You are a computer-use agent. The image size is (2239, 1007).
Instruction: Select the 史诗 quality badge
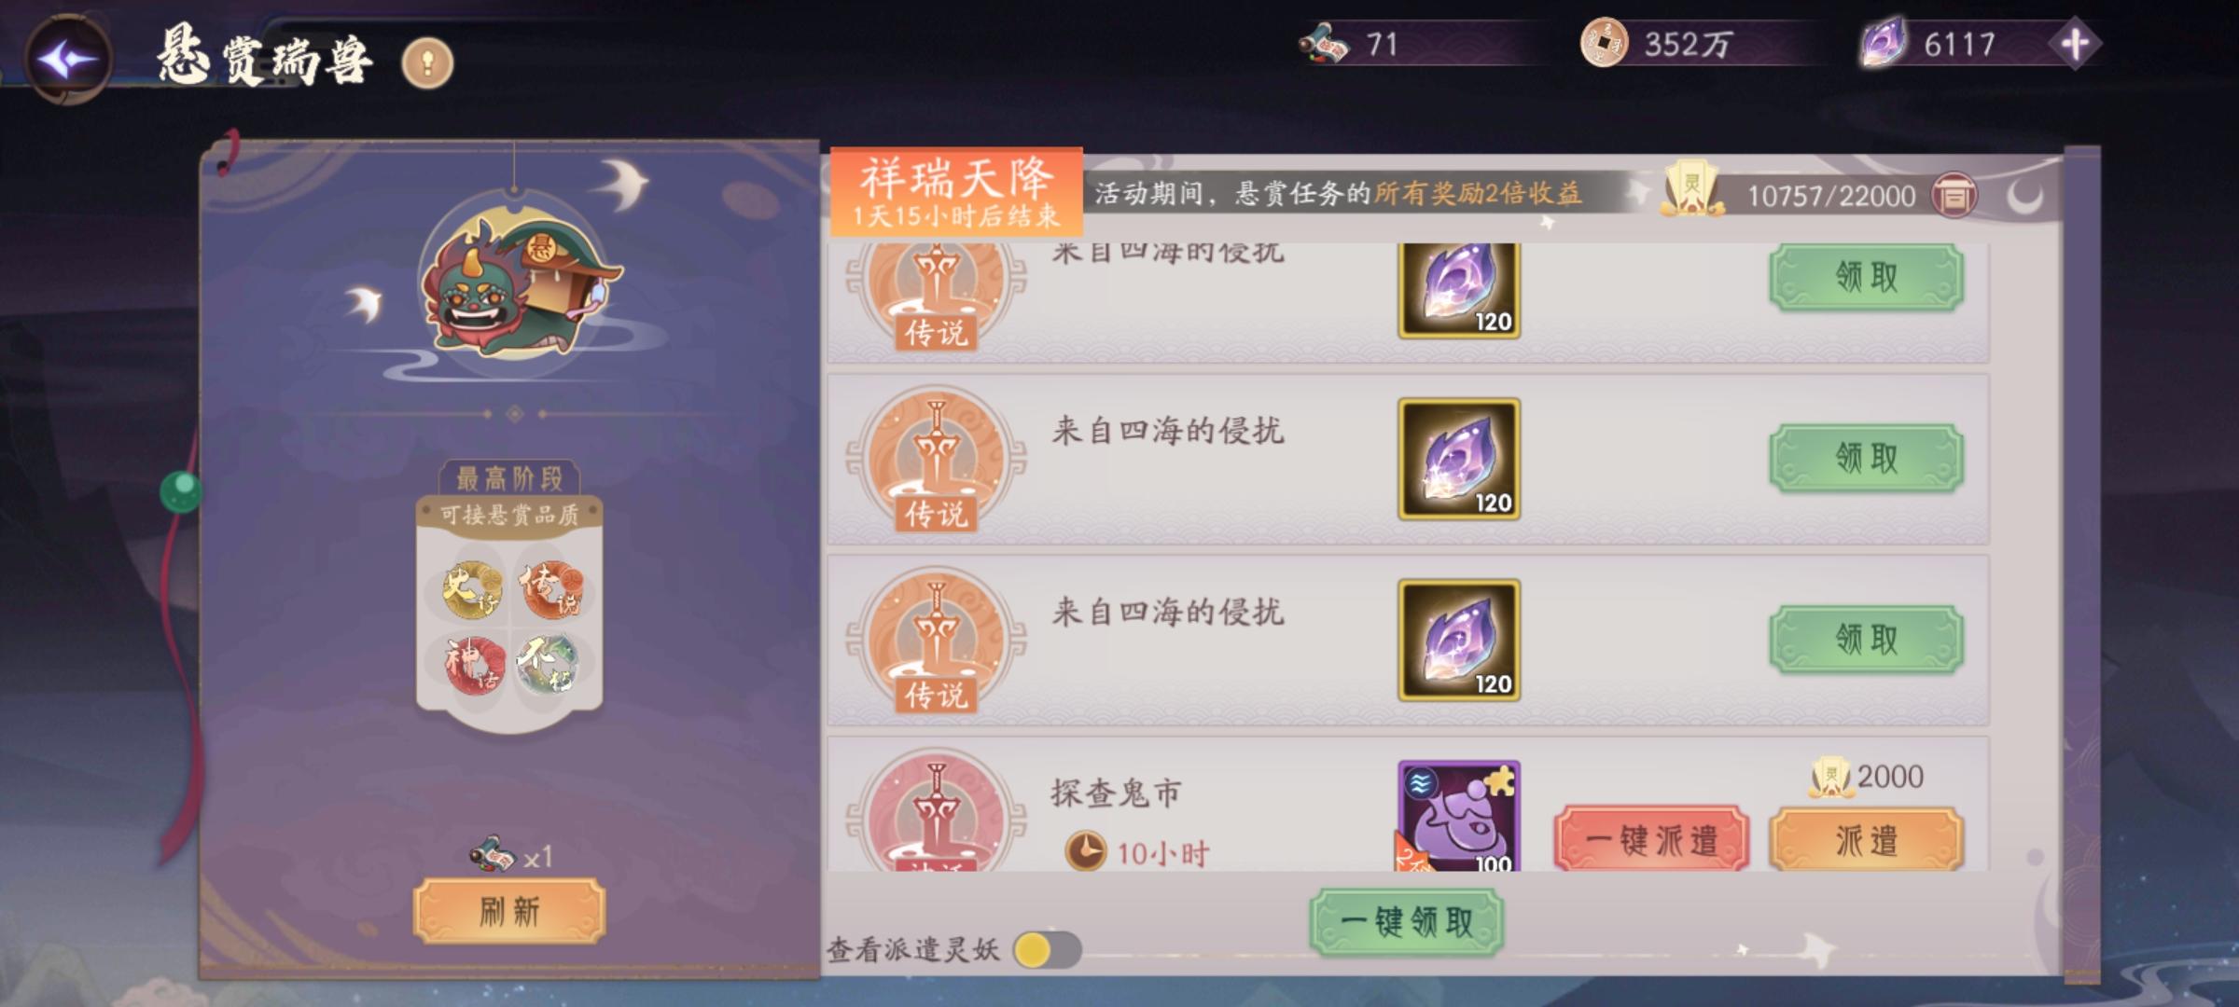pos(472,589)
